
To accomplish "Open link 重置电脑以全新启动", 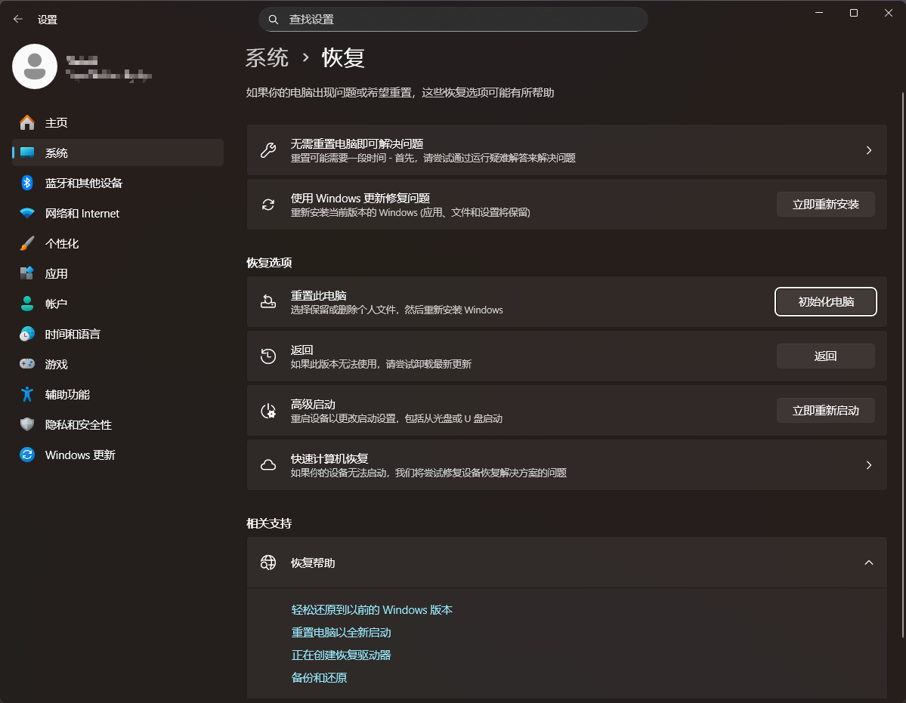I will tap(341, 632).
